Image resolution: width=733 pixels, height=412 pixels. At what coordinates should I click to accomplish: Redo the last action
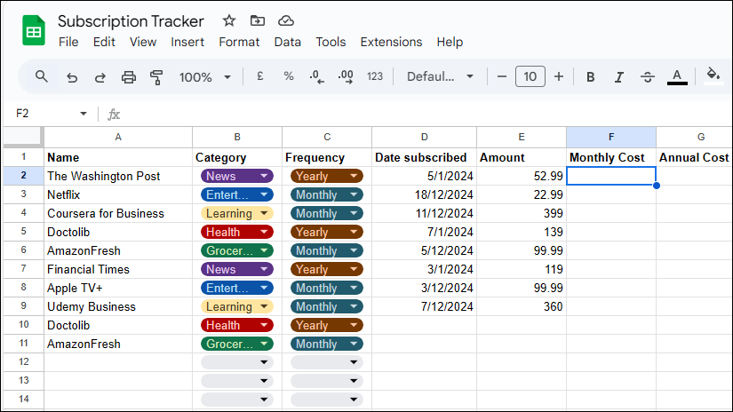point(100,77)
